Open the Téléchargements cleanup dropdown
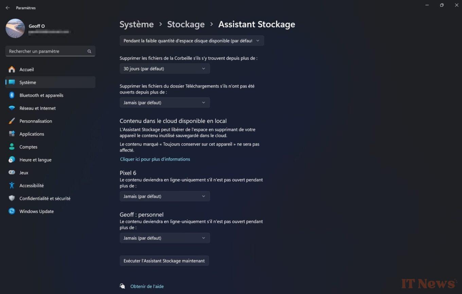Screen dimensions: 462x294 click(x=164, y=102)
